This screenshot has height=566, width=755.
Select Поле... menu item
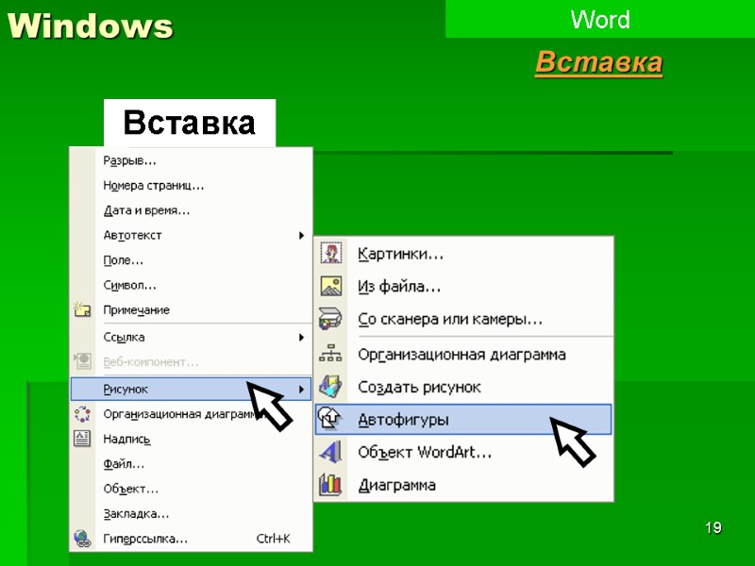point(192,260)
